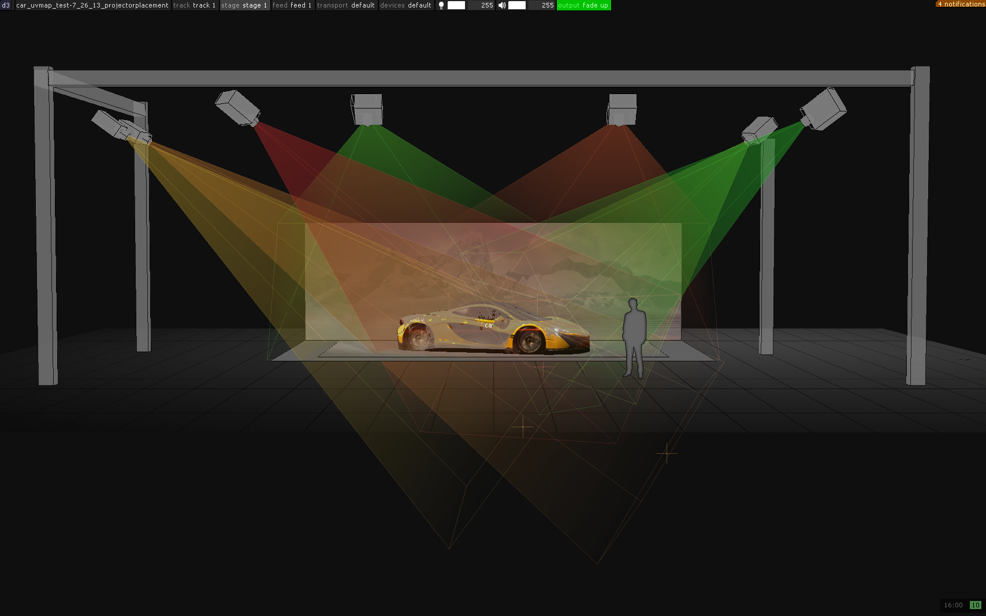Open the transport default settings
Screen dimensions: 986x616
coord(346,5)
